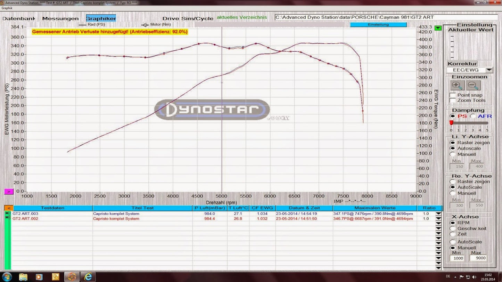Click the zoom out magnifier icon
This screenshot has width=502, height=282.
pos(474,85)
